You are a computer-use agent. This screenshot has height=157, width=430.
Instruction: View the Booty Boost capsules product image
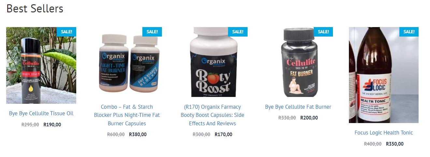(212, 62)
